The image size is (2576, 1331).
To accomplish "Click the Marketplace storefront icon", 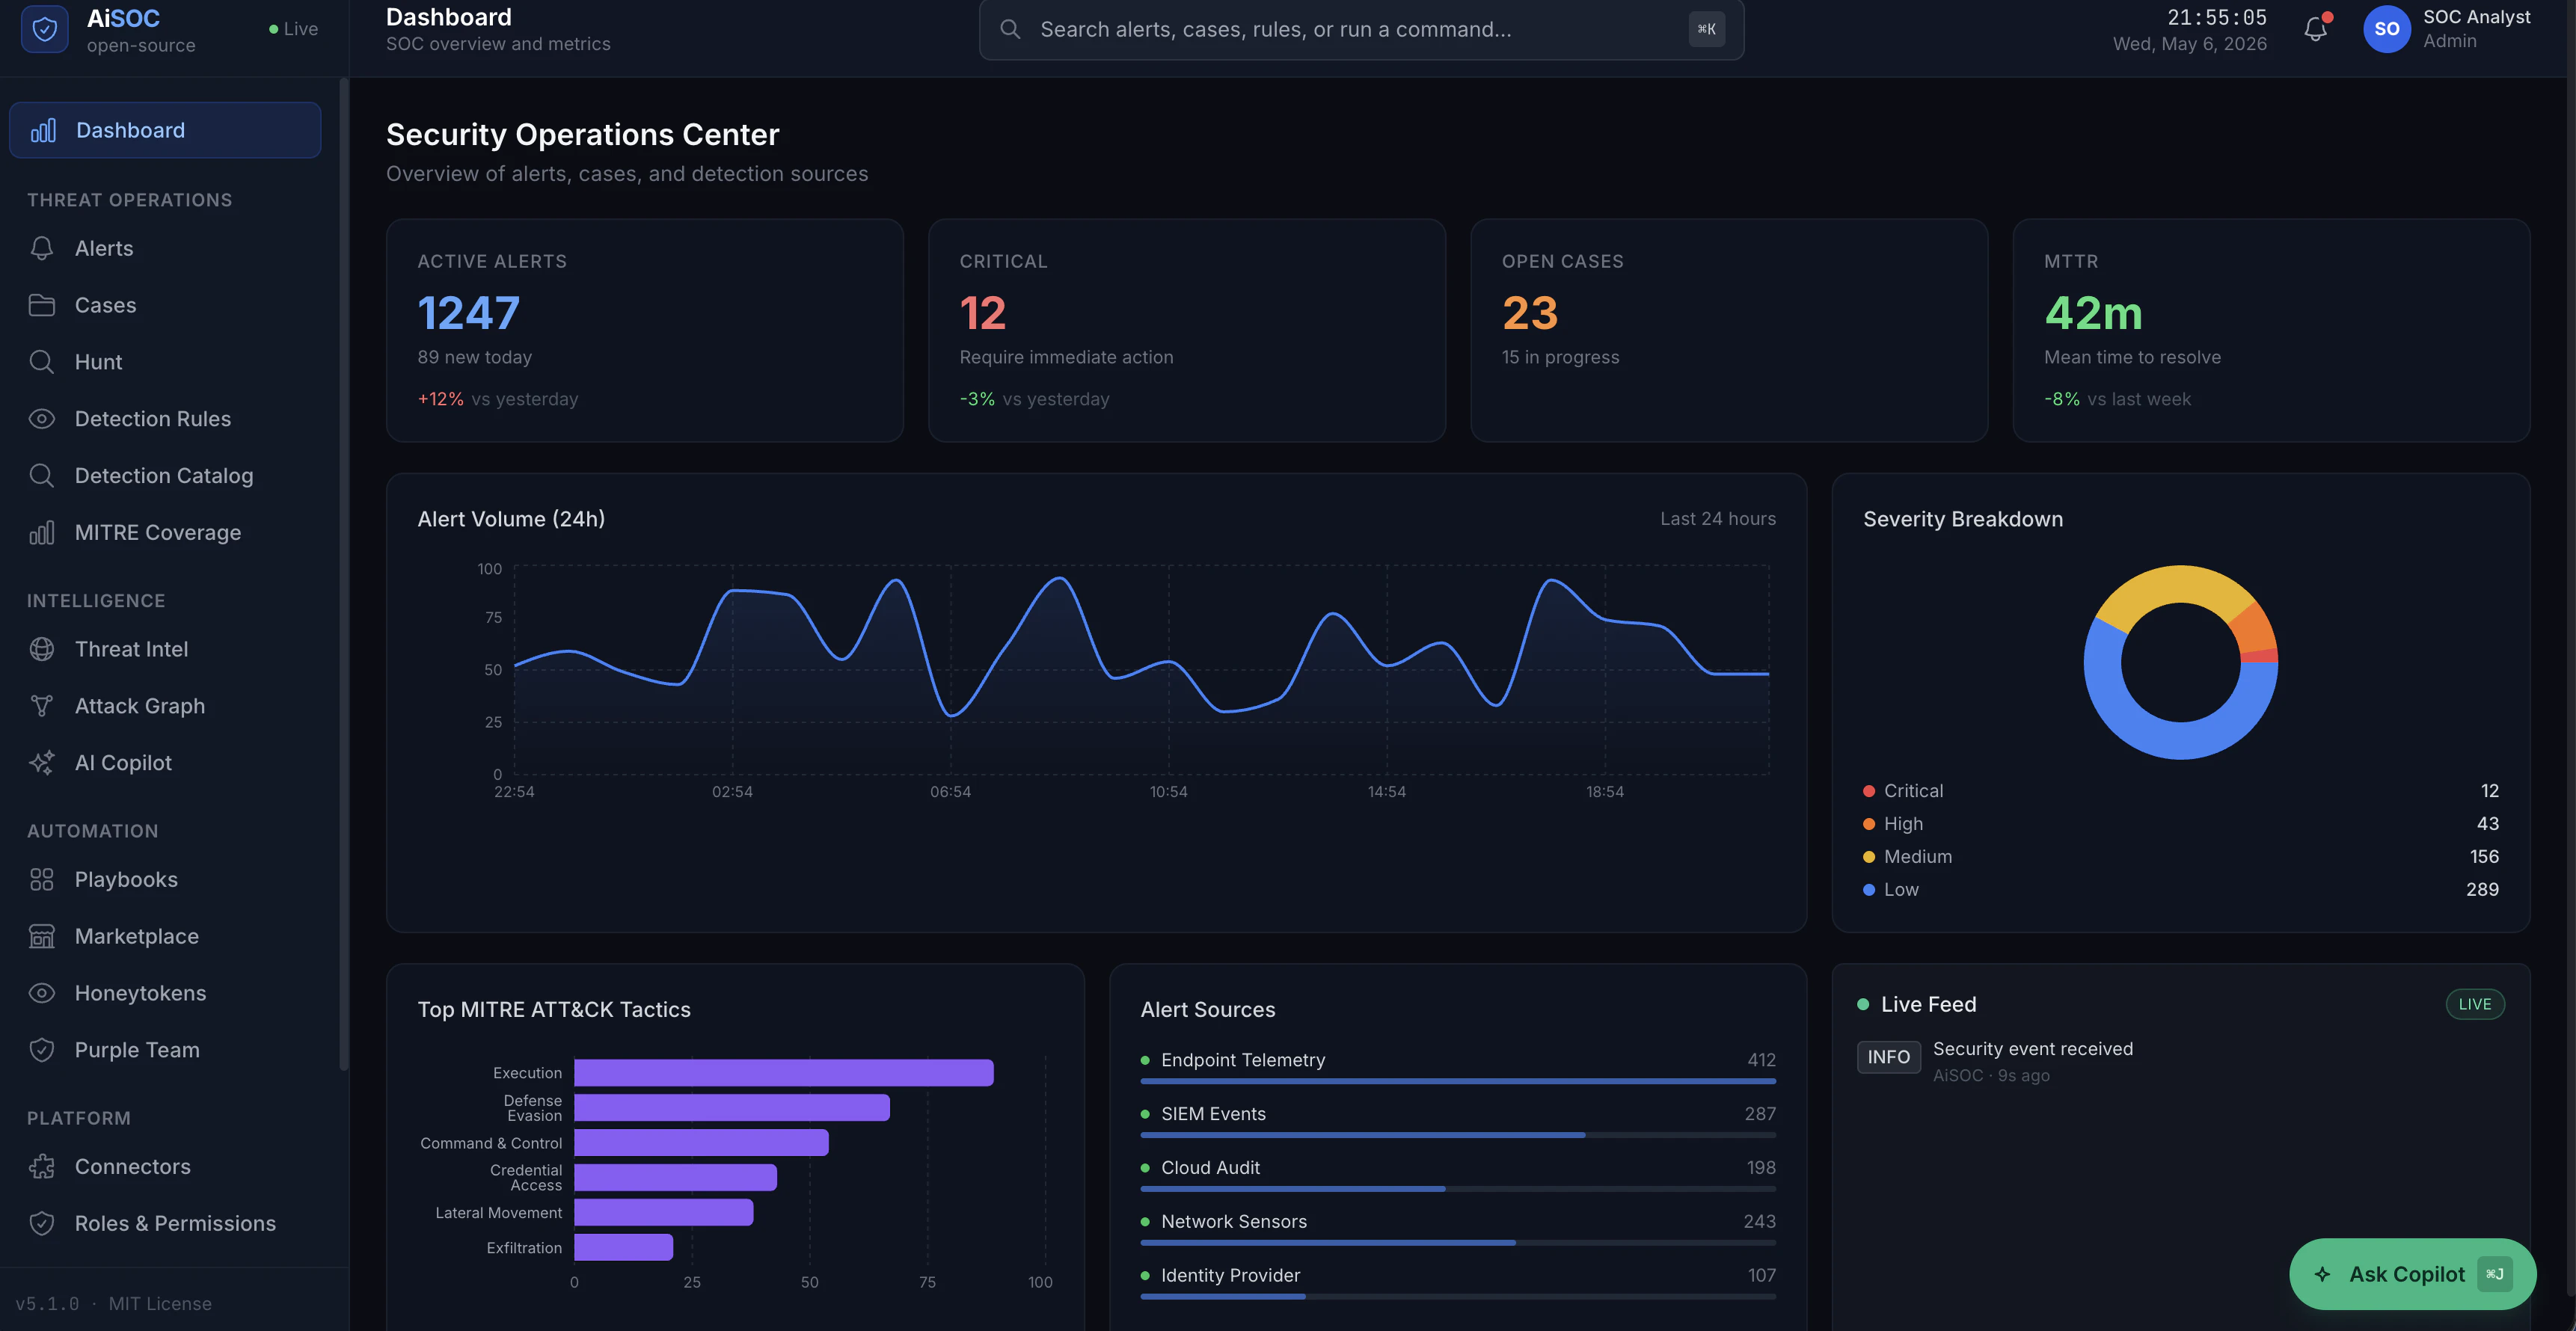I will click(42, 937).
